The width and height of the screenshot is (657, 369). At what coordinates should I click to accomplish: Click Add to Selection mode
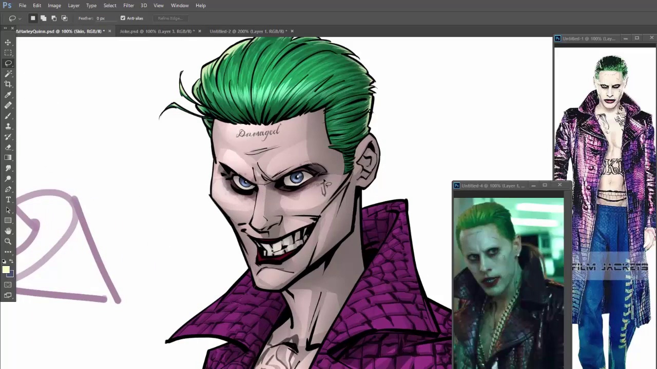(43, 18)
